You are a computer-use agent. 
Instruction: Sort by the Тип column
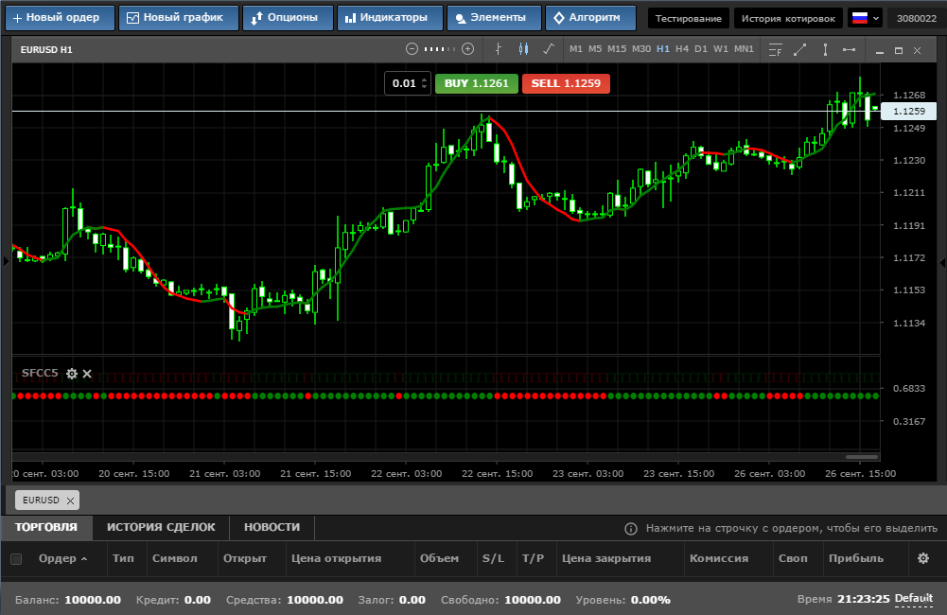point(123,559)
